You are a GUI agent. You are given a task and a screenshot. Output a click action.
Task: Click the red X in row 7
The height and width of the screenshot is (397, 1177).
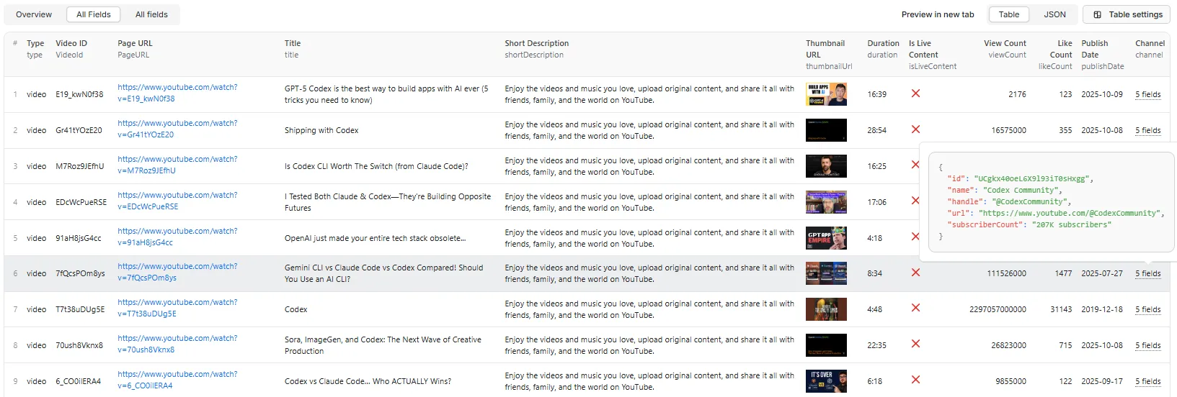tap(915, 308)
